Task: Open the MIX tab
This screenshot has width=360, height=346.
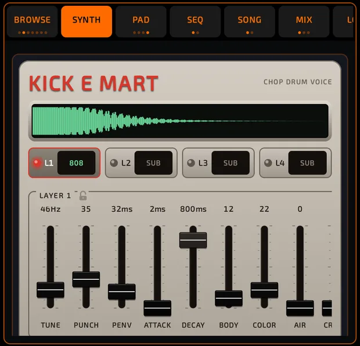Action: (x=304, y=21)
